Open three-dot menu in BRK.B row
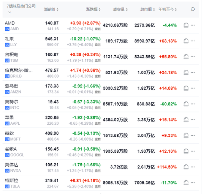Screen dimensions: 209x194 tap(193, 72)
